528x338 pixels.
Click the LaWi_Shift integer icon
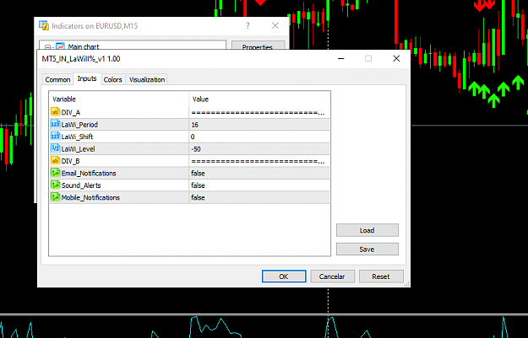pos(55,137)
